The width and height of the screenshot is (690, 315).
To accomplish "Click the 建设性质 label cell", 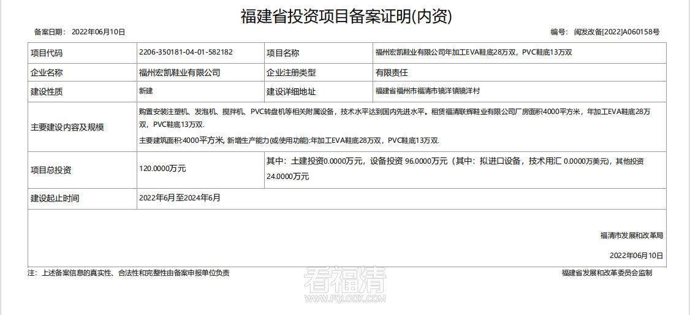I will click(82, 93).
